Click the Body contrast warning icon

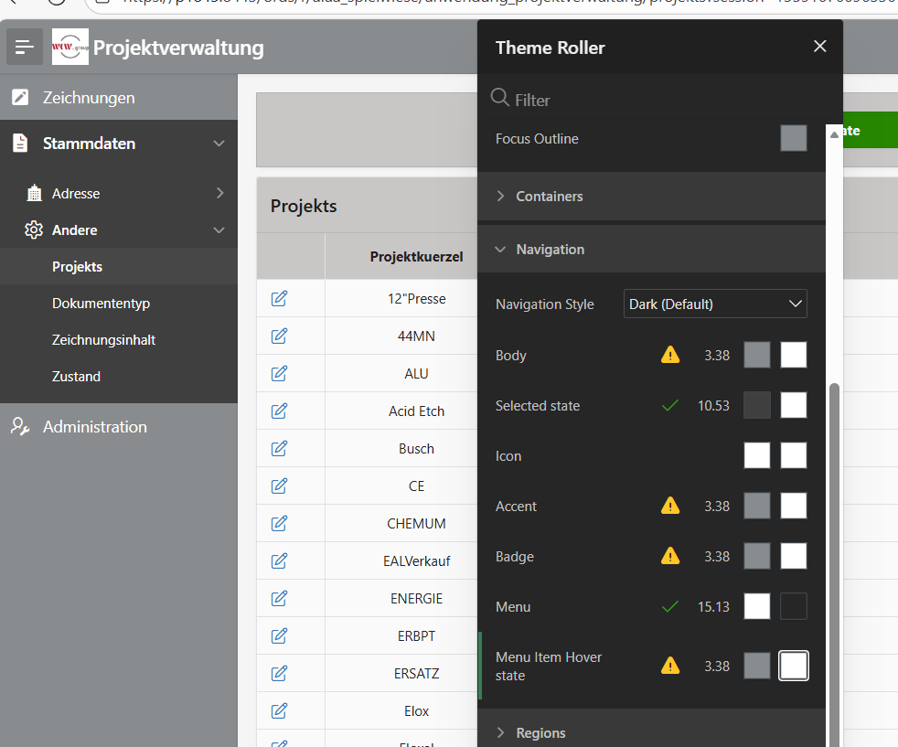pyautogui.click(x=670, y=356)
